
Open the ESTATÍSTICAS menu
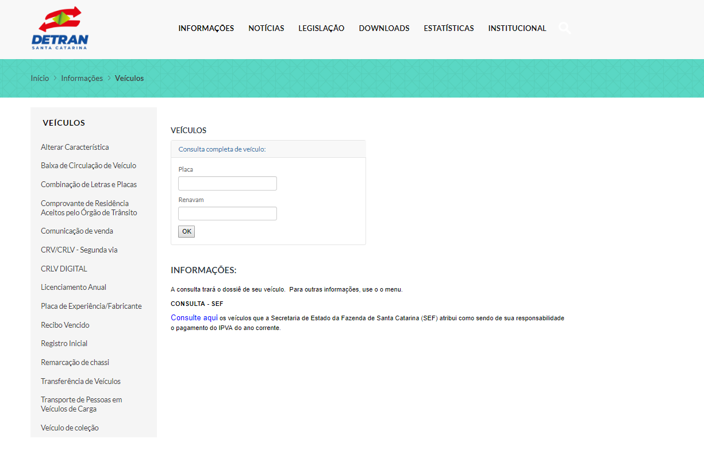coord(448,28)
